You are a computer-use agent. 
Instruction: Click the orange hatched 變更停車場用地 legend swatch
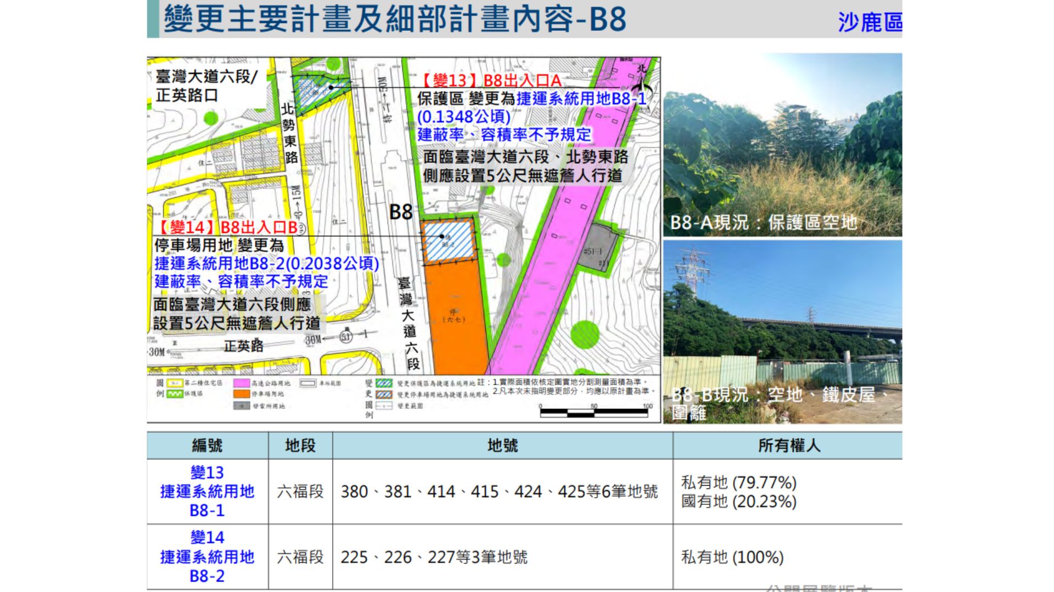[384, 394]
